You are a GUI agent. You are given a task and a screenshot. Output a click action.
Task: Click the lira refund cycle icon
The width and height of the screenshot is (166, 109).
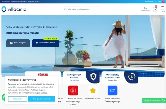tap(132, 77)
